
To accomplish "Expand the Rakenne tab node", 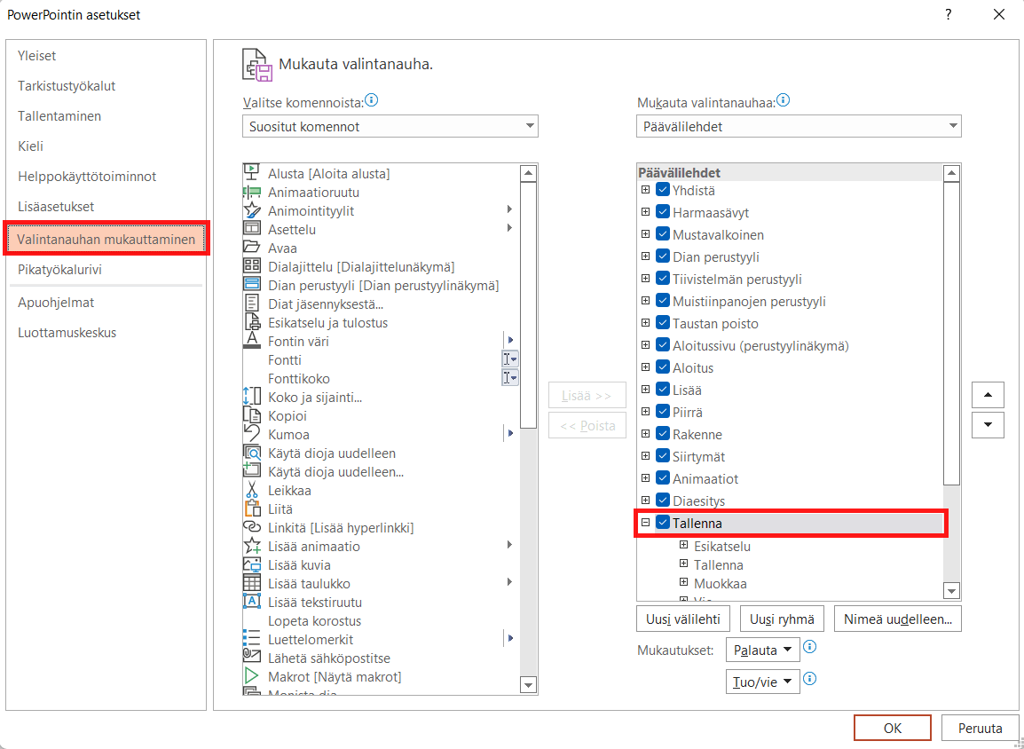I will (645, 434).
